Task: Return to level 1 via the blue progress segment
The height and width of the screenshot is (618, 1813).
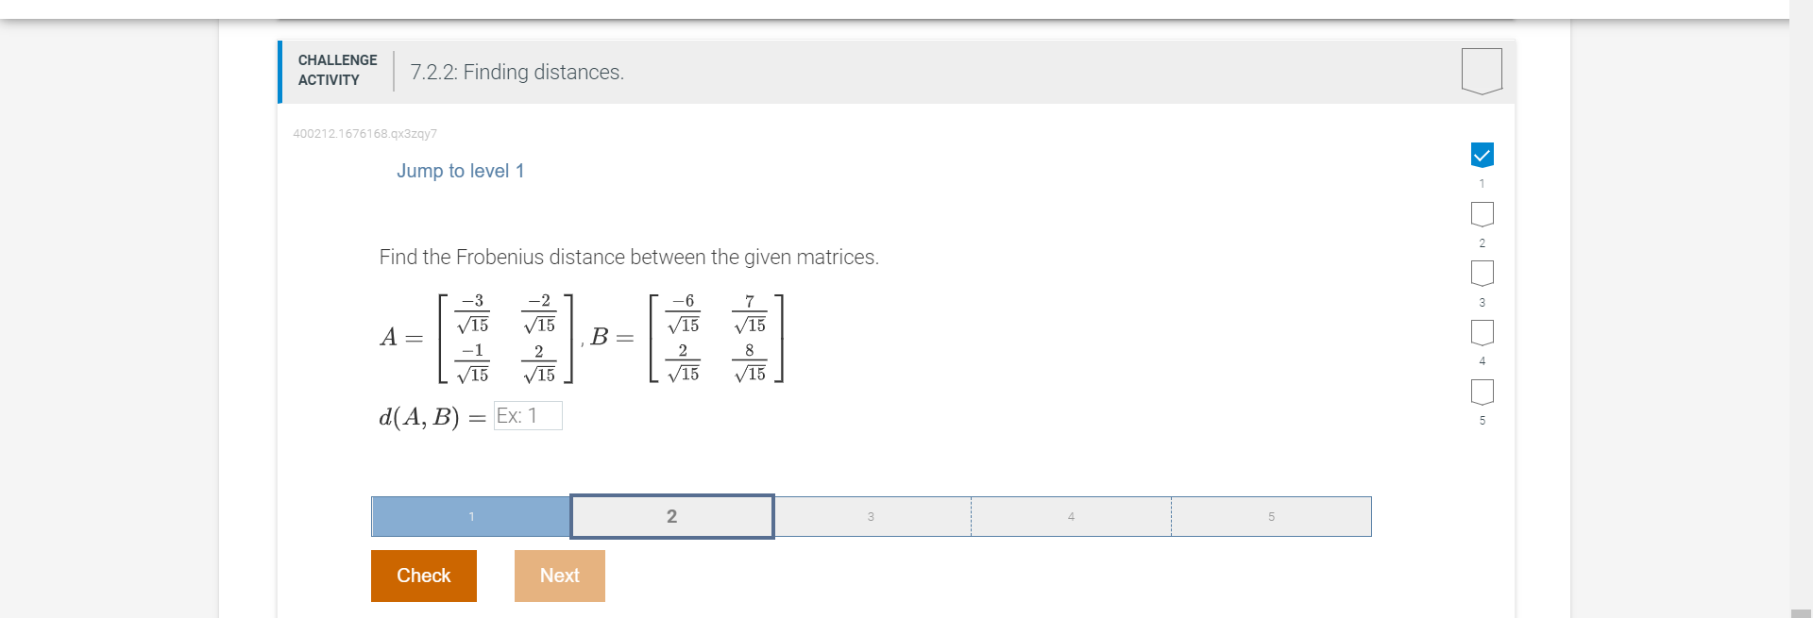Action: [471, 516]
